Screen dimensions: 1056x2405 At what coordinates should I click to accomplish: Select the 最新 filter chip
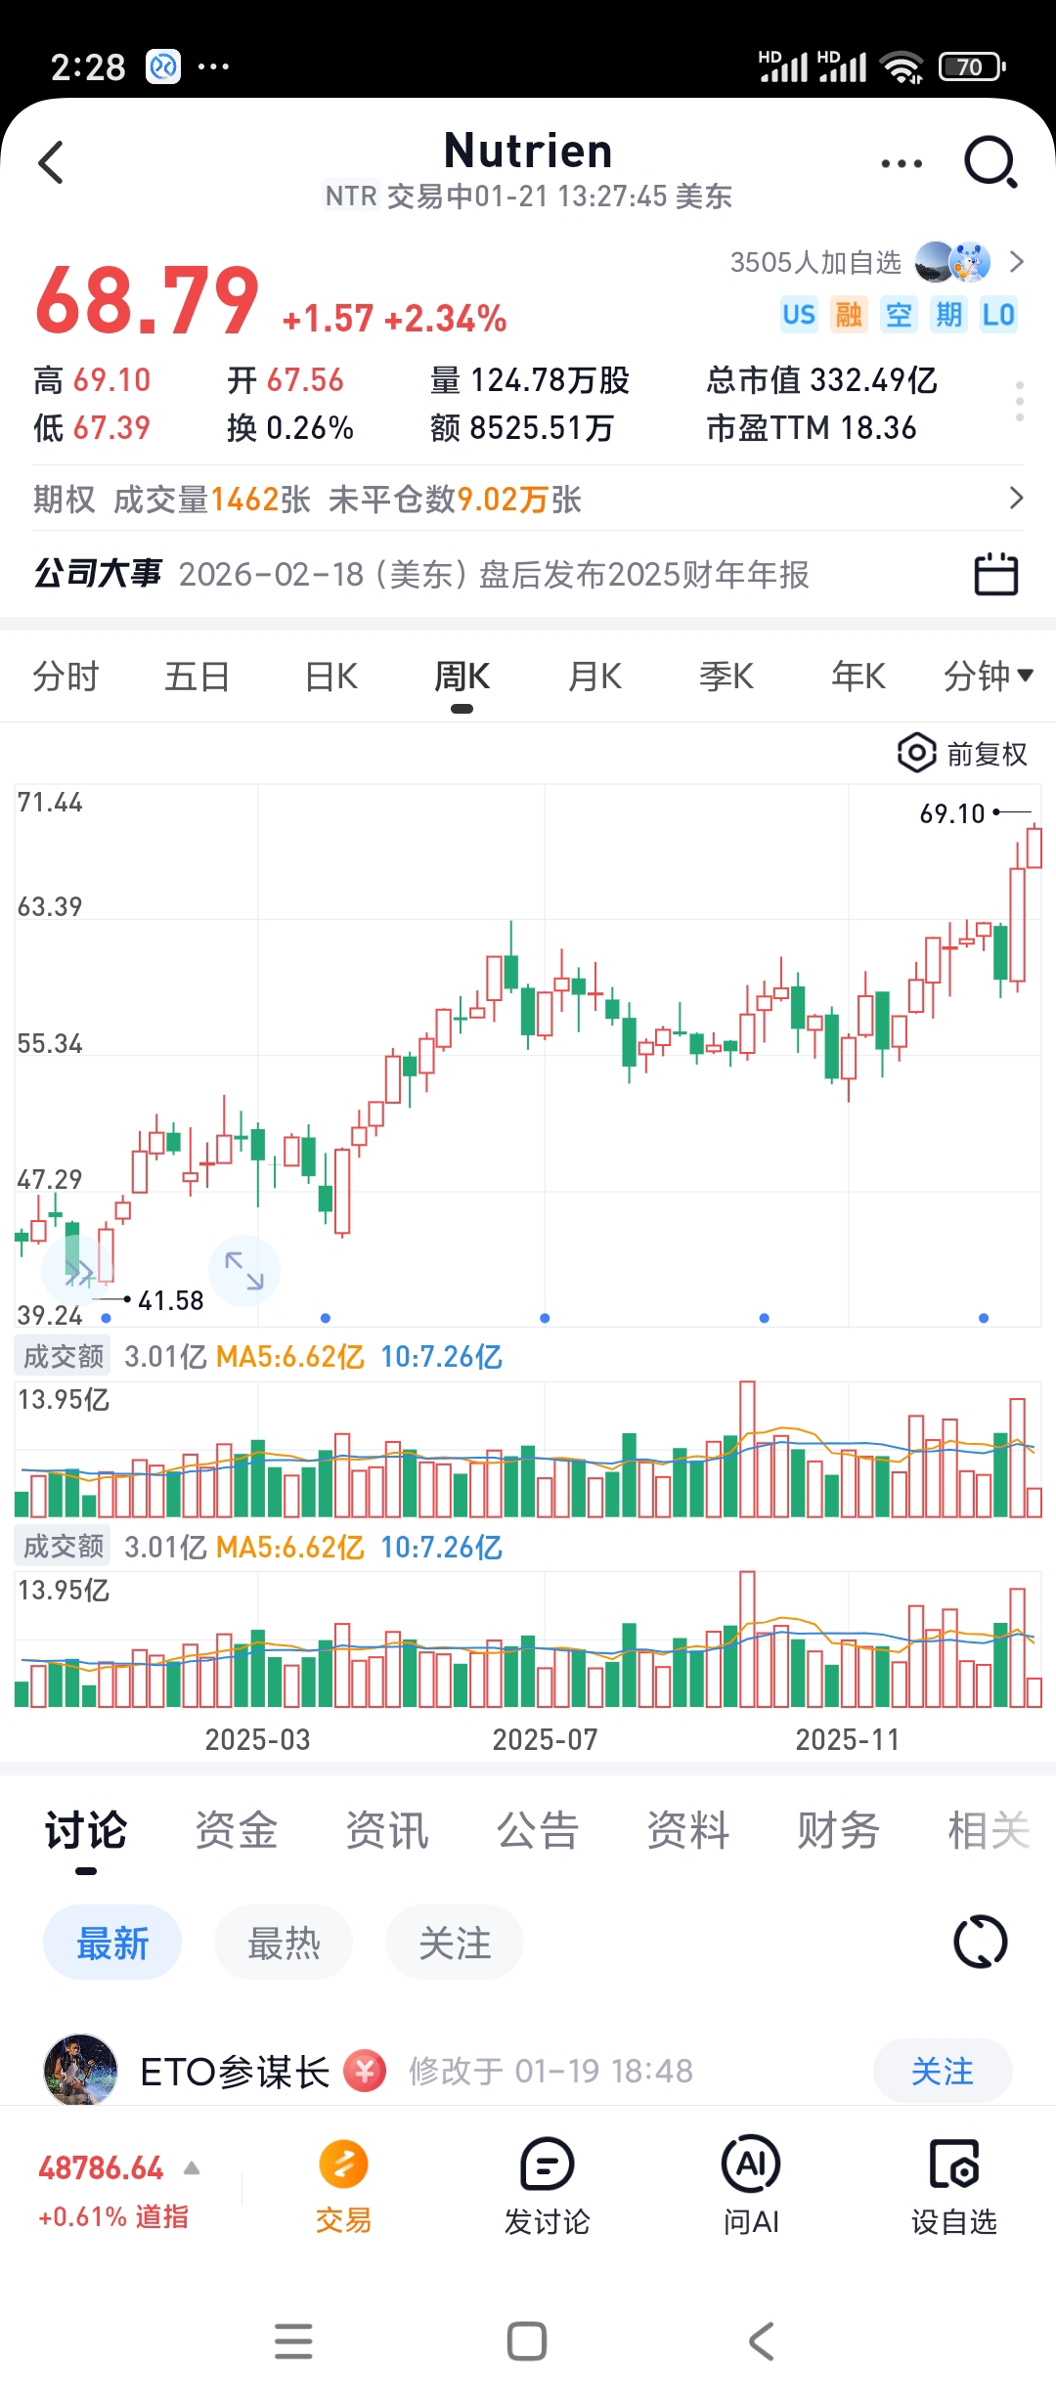coord(112,1943)
